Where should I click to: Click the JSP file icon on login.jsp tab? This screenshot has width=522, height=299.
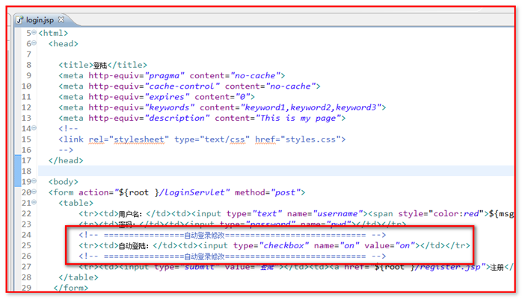(x=20, y=20)
